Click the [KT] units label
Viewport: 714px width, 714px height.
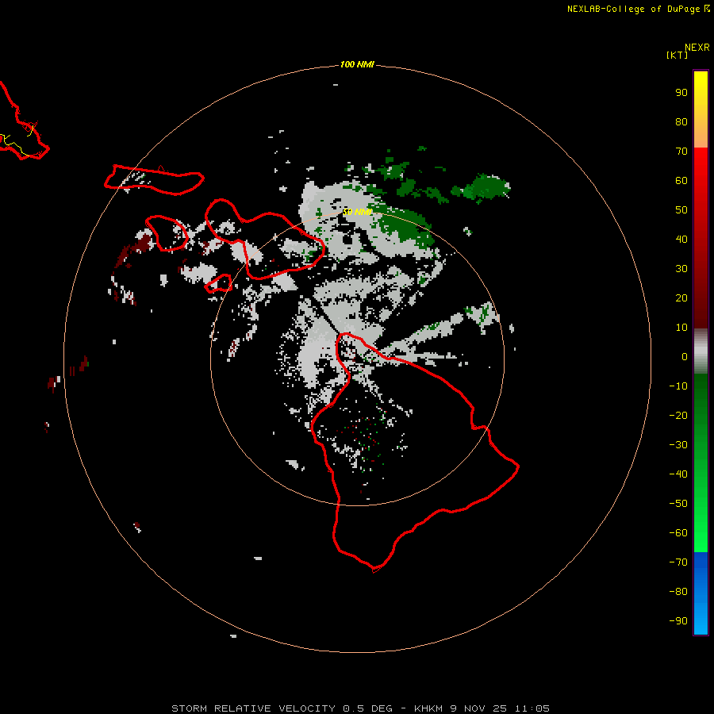678,55
